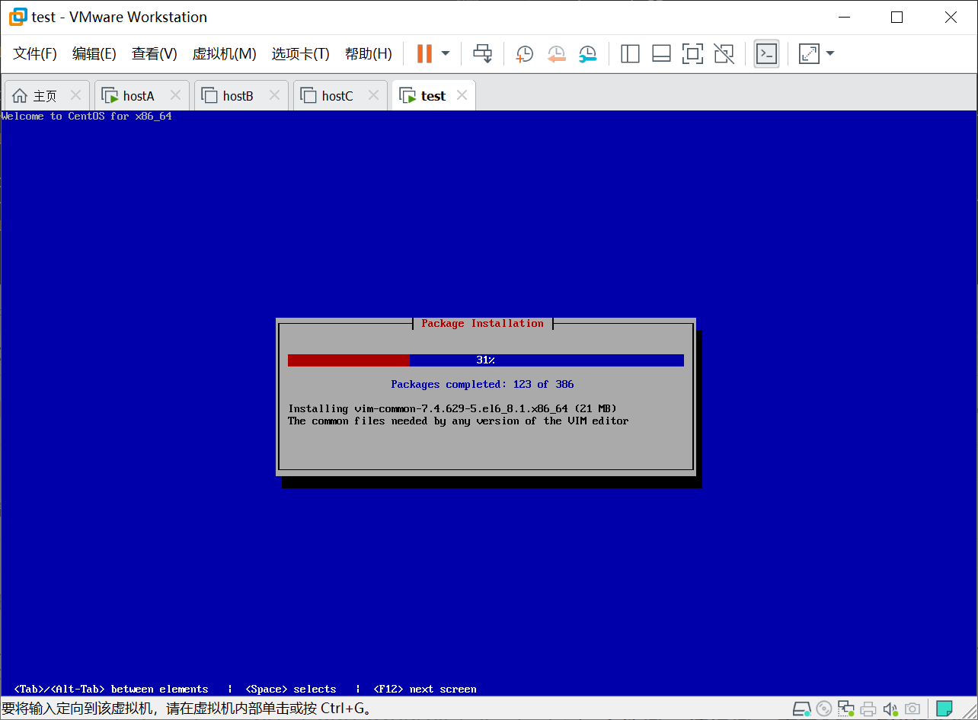Click the CD/DVD drive status icon

(824, 709)
